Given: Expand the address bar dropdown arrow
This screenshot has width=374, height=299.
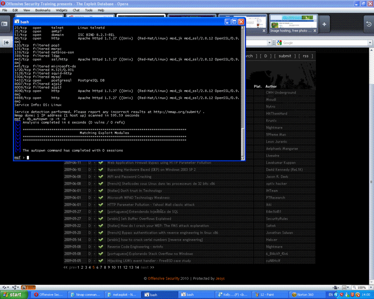Looking at the screenshot, I should click(x=269, y=43).
